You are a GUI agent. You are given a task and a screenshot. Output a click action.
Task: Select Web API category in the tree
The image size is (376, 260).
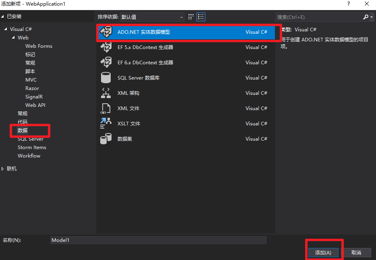coord(35,105)
